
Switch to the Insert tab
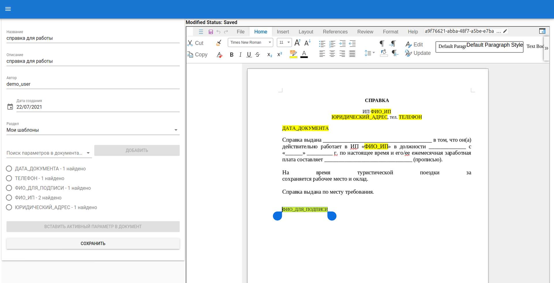tap(283, 32)
